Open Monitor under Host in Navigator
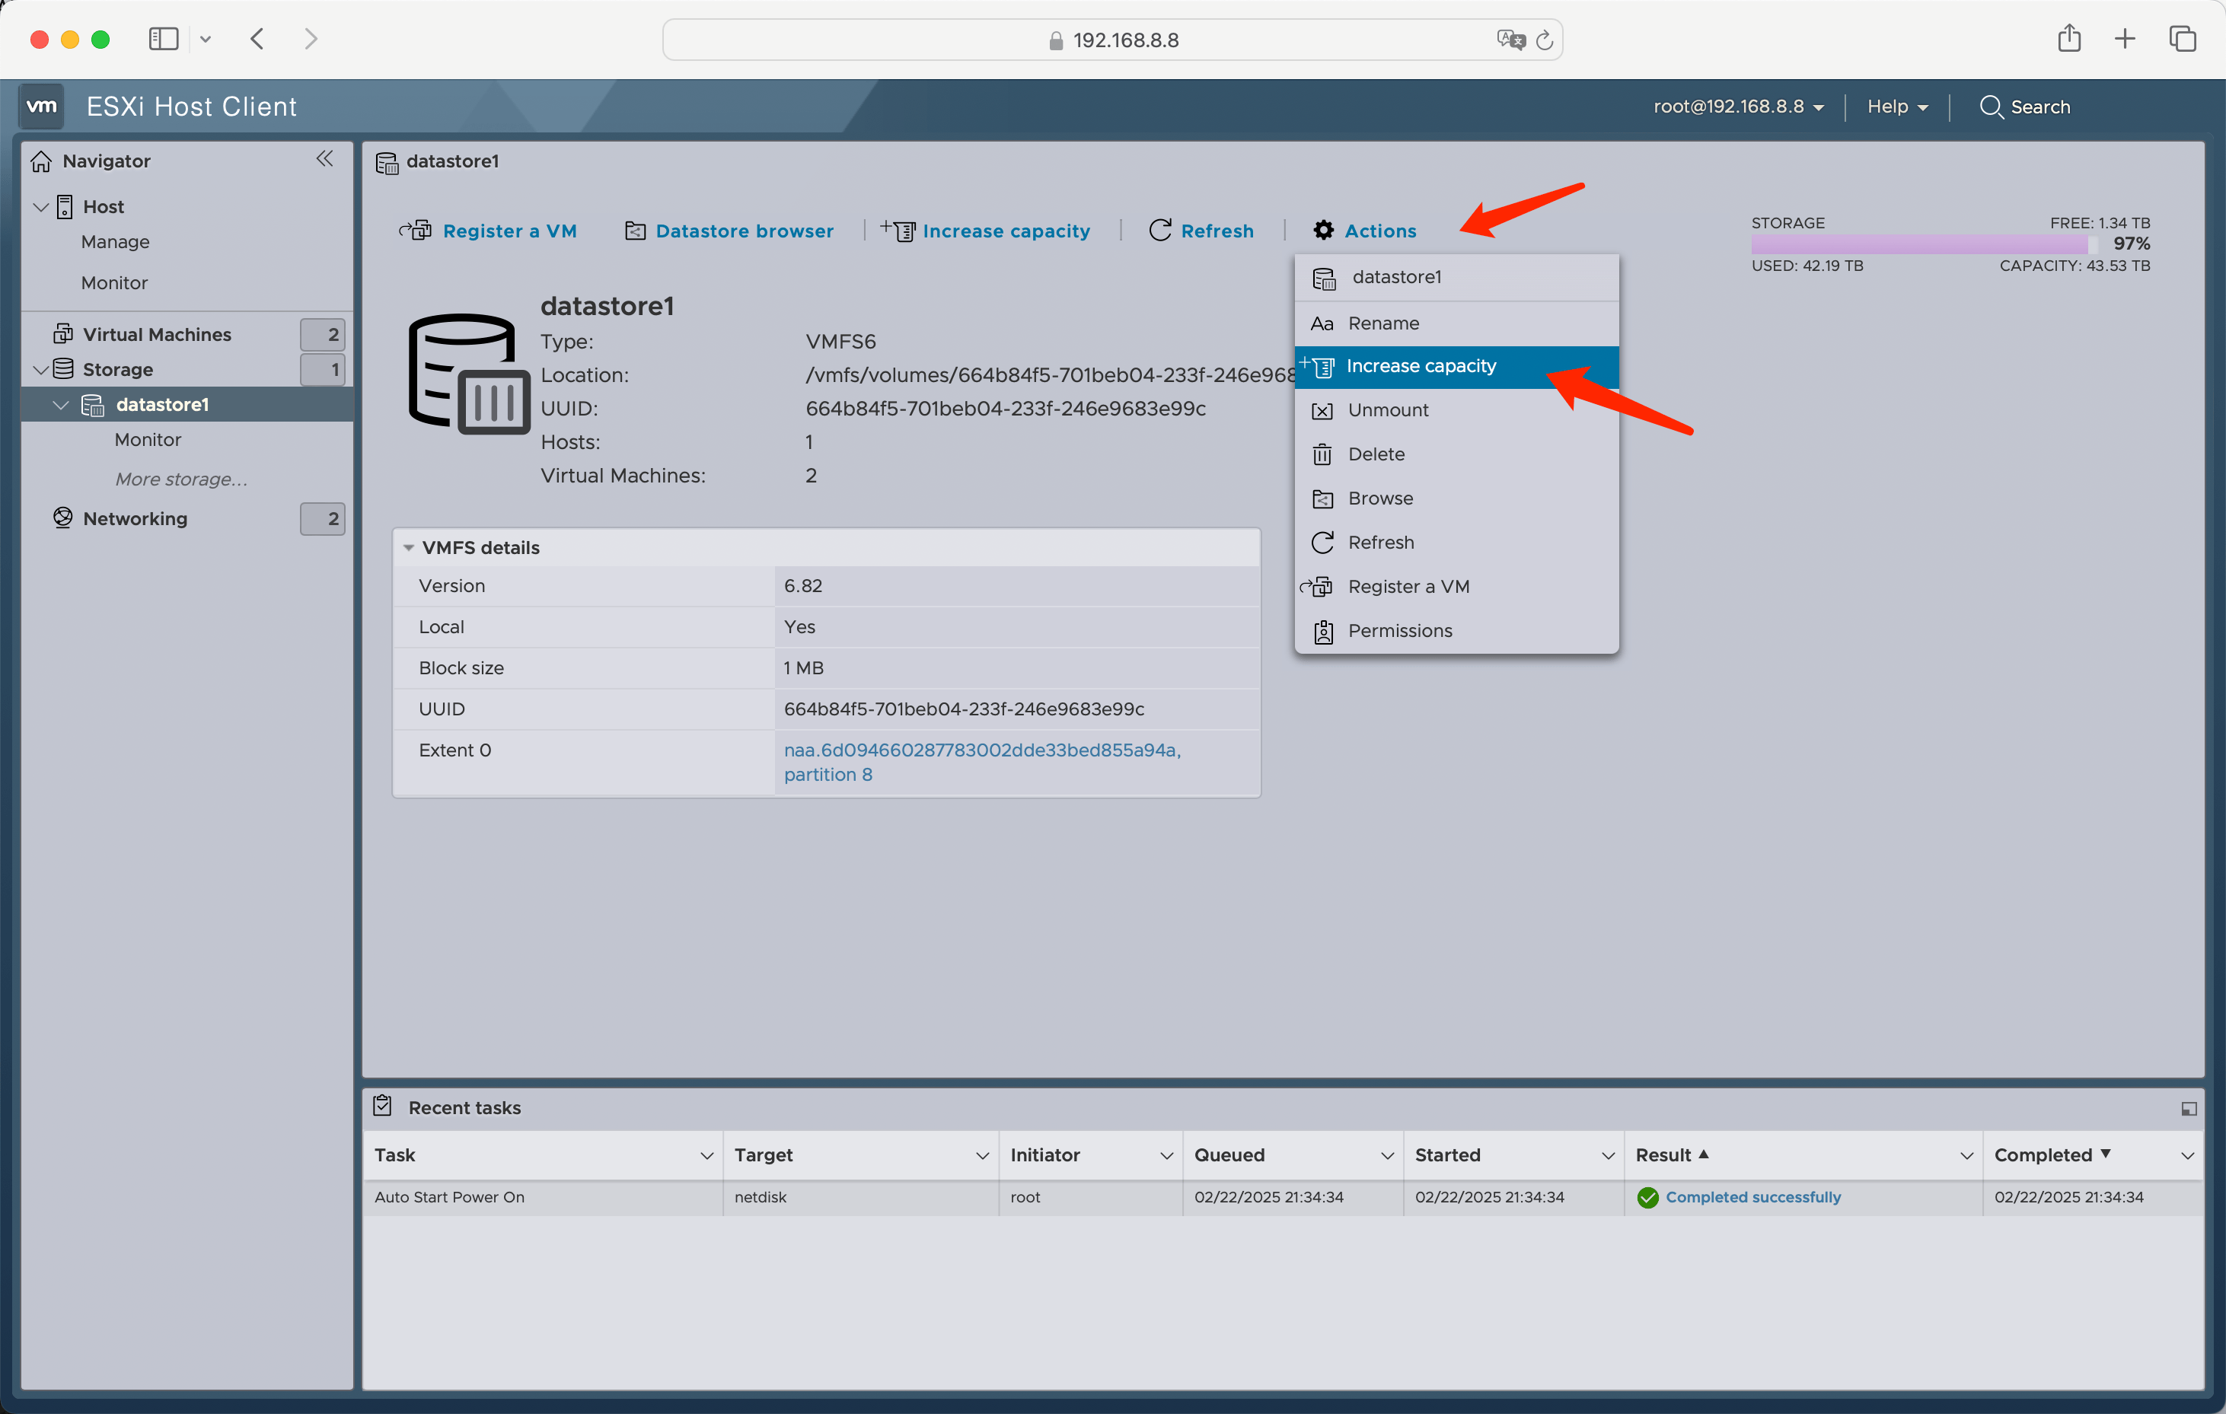 click(x=113, y=283)
